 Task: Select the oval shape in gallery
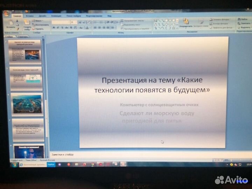click(x=170, y=21)
